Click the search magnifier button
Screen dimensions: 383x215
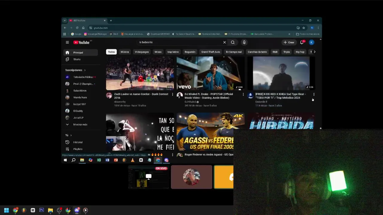pos(233,42)
